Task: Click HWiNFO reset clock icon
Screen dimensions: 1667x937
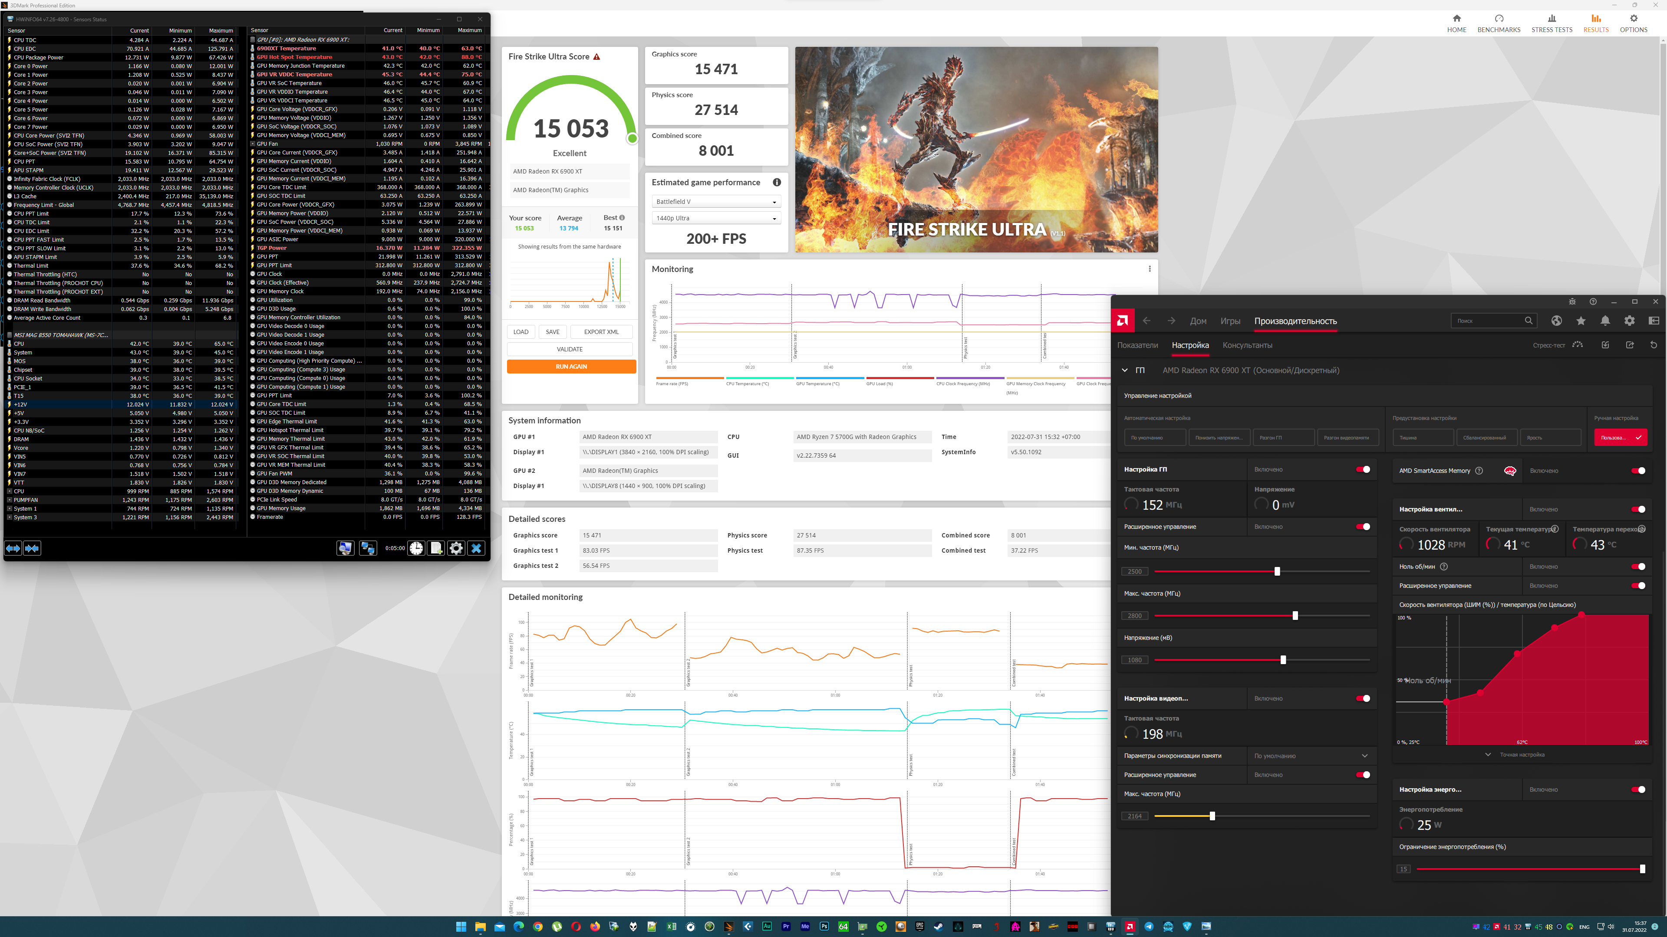Action: point(416,548)
